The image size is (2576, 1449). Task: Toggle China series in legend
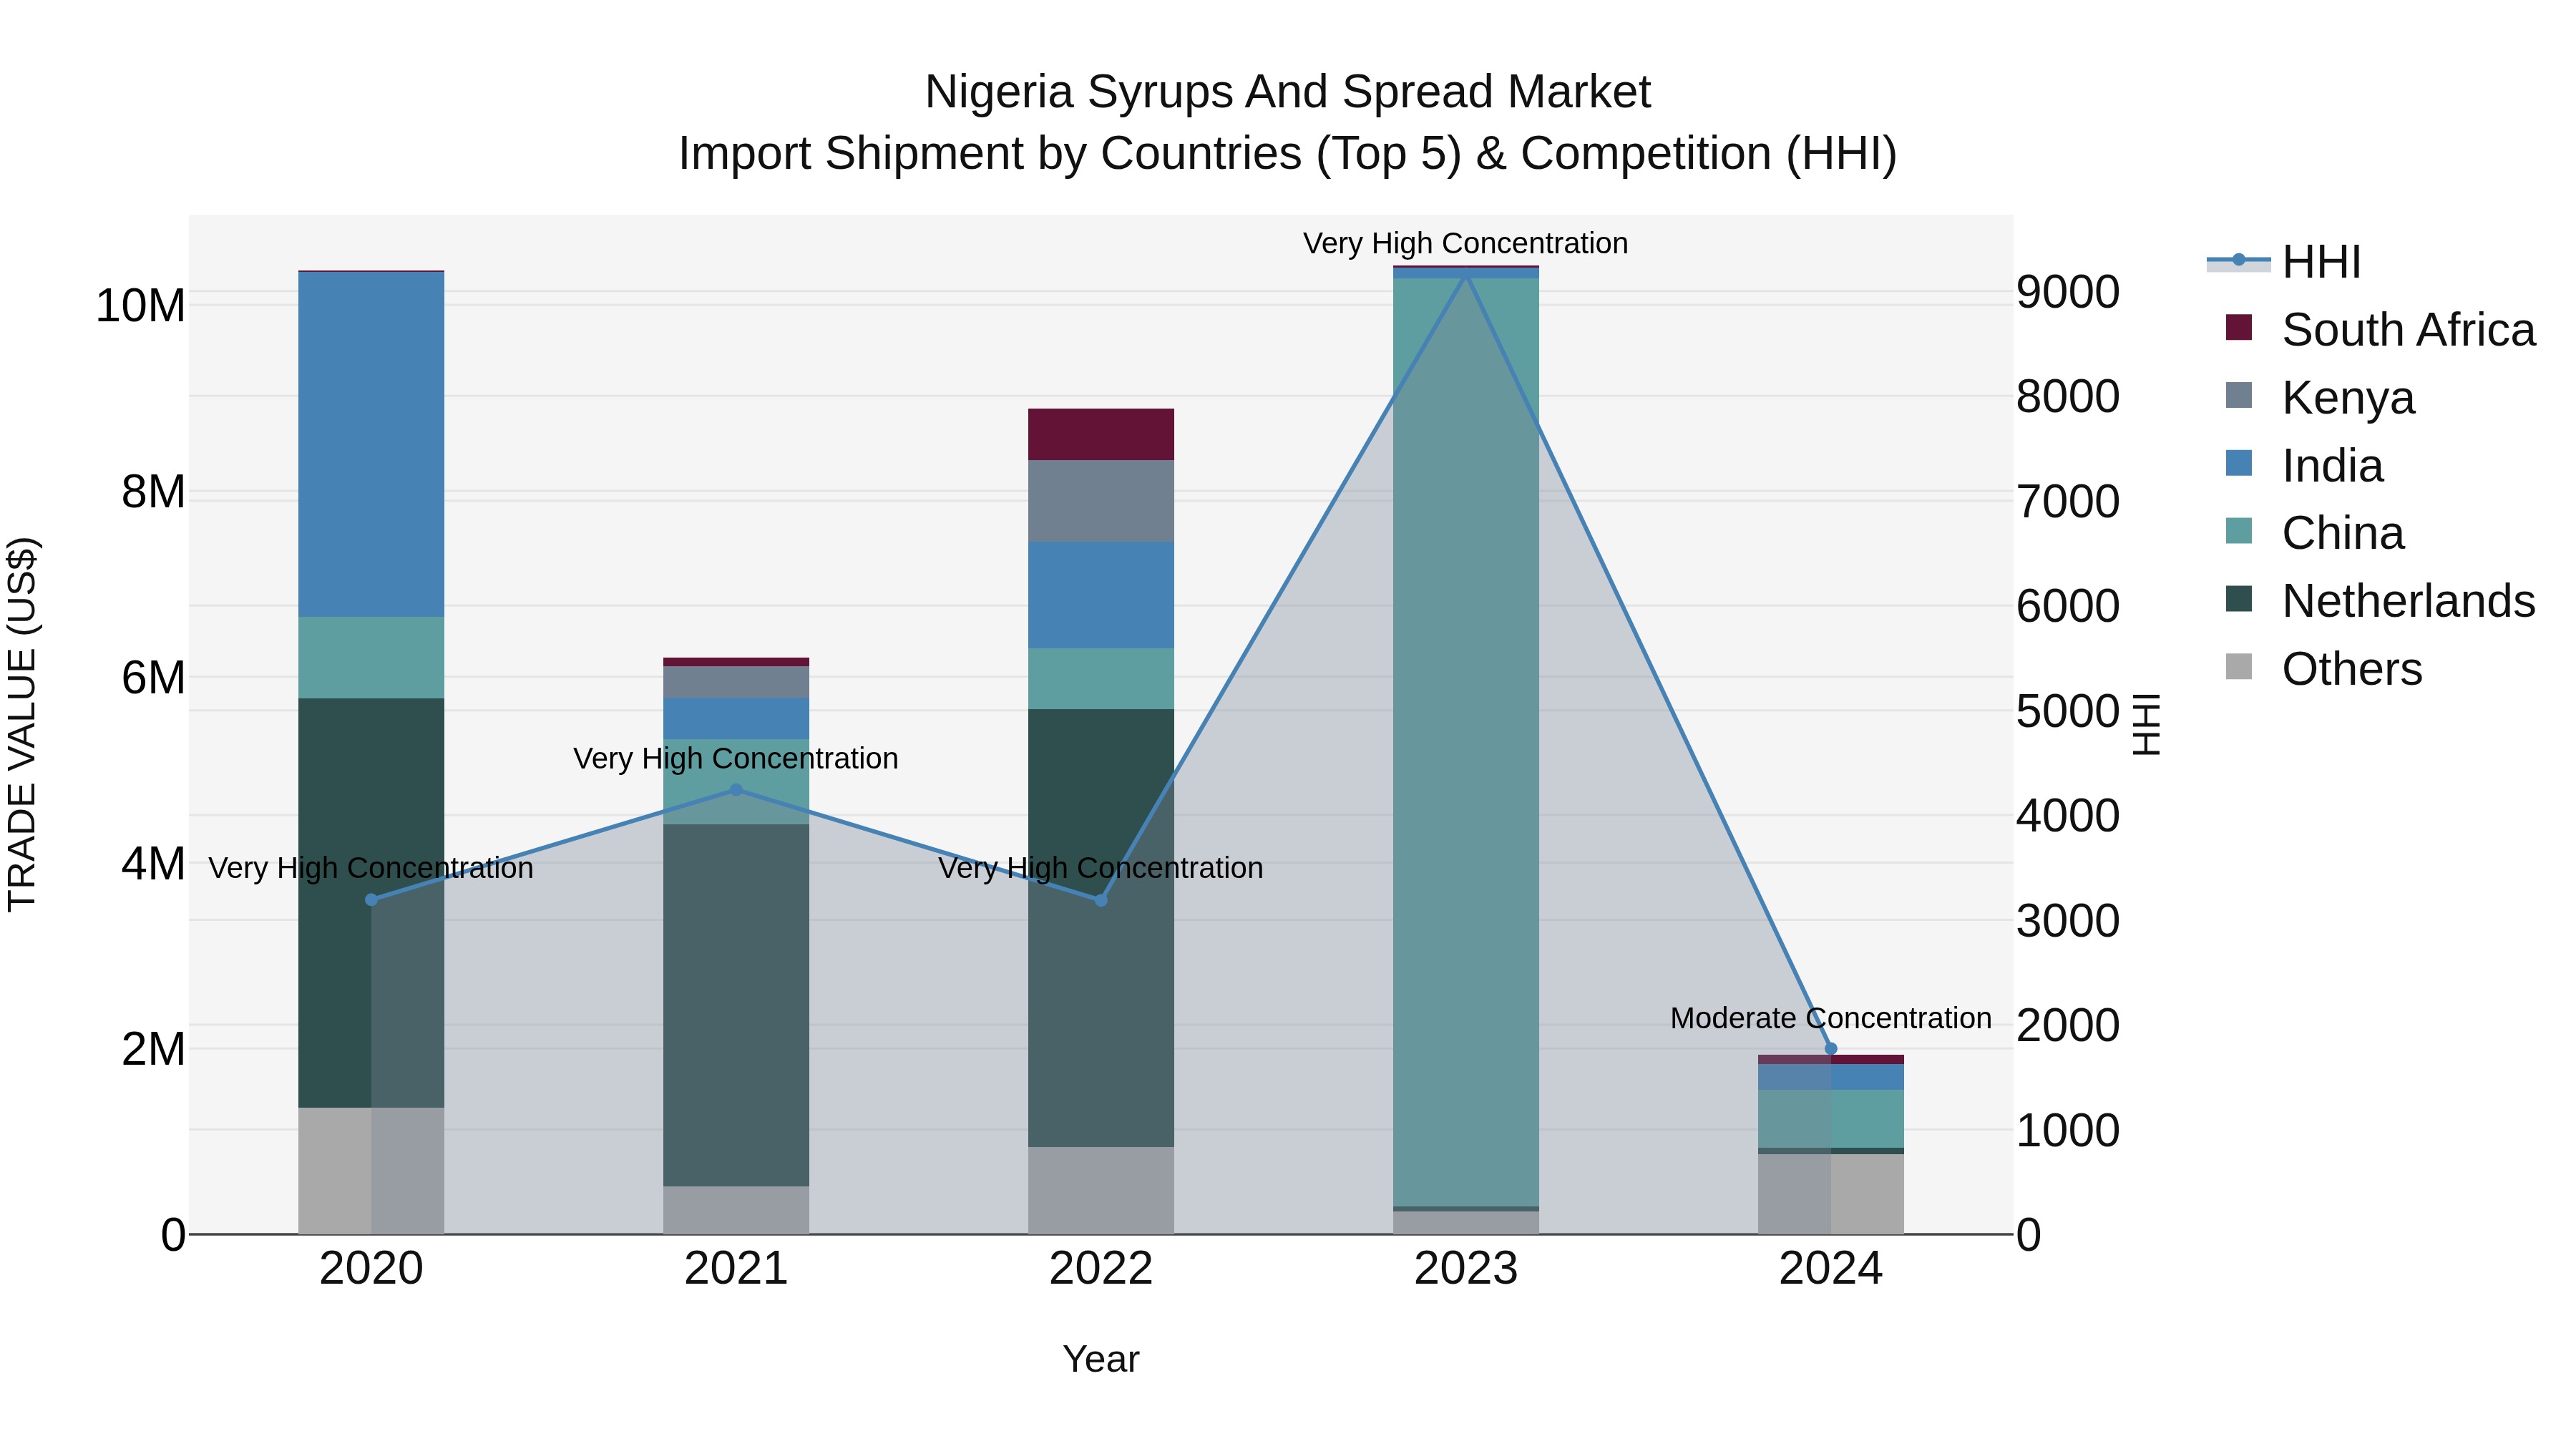[2314, 533]
